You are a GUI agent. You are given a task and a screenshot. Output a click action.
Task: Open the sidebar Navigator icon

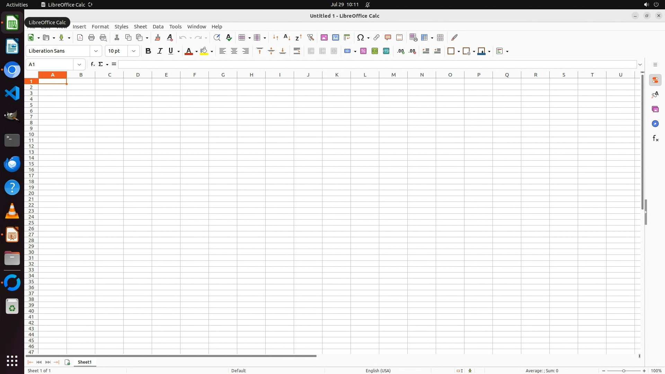655,124
